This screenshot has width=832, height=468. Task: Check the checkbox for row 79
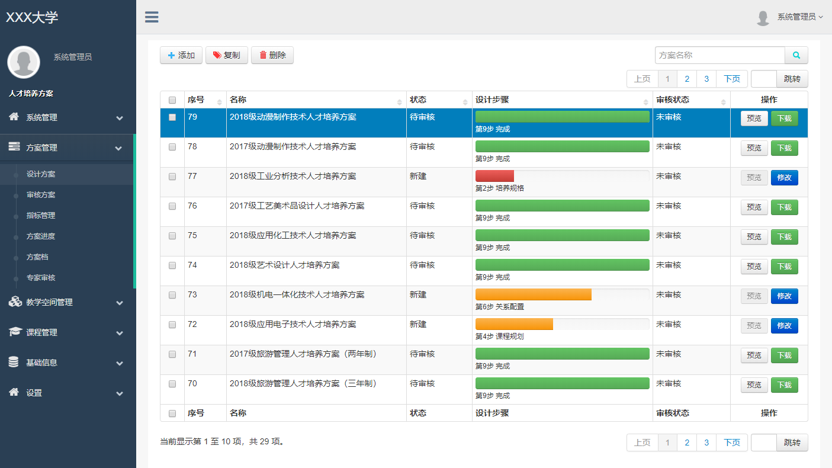coord(172,117)
